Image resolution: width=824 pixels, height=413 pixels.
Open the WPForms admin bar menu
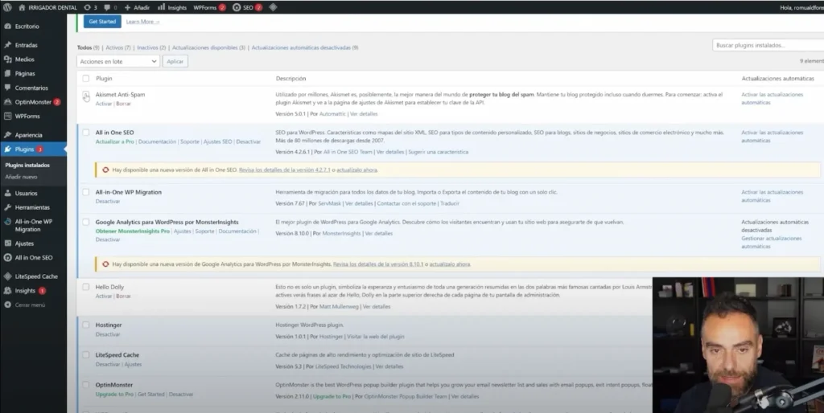(209, 7)
